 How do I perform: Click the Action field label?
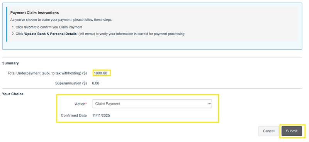point(81,104)
